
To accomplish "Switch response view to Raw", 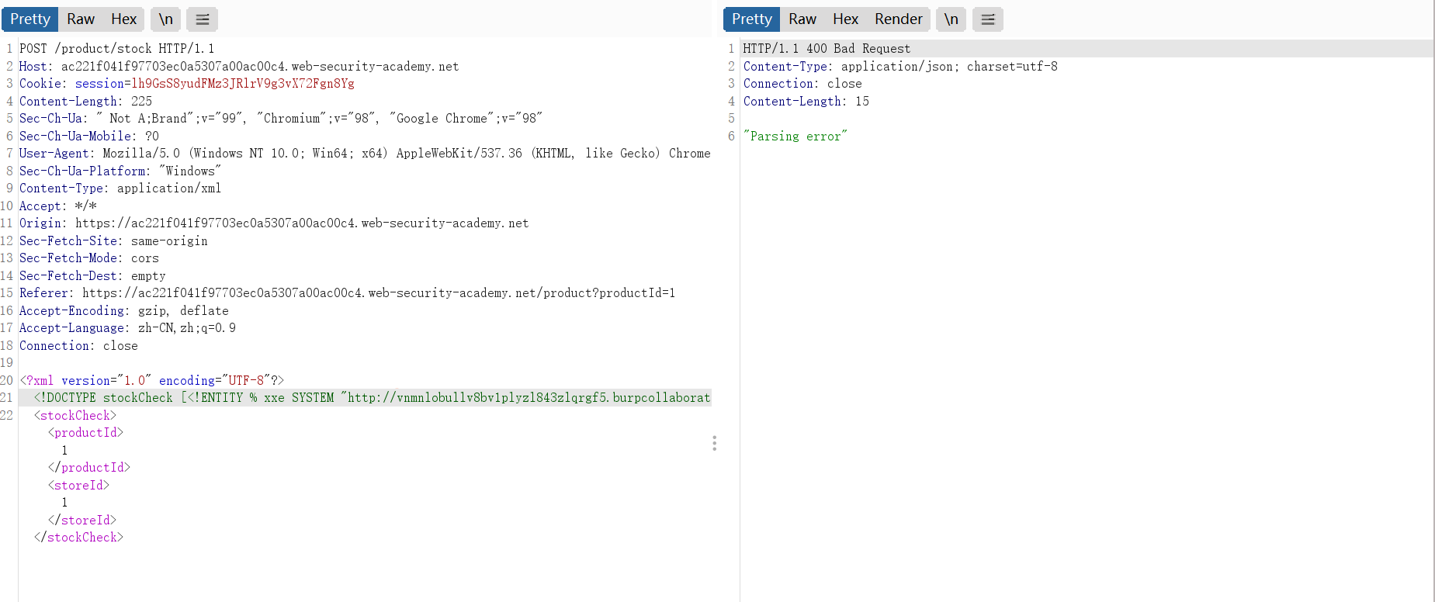I will pos(802,19).
